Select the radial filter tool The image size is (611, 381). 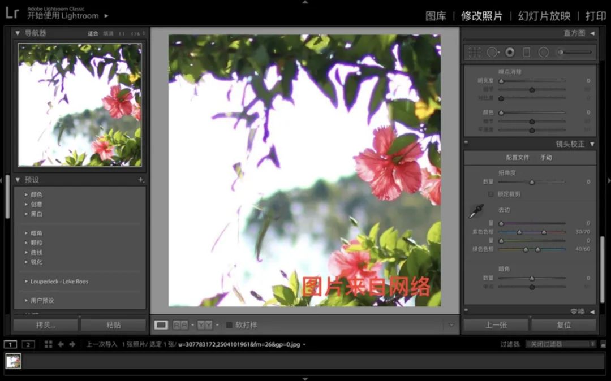point(544,52)
